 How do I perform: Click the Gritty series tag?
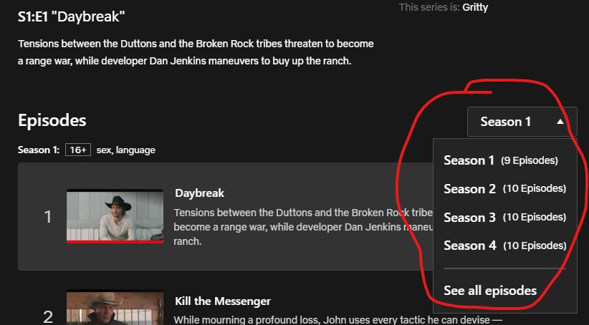tap(475, 7)
